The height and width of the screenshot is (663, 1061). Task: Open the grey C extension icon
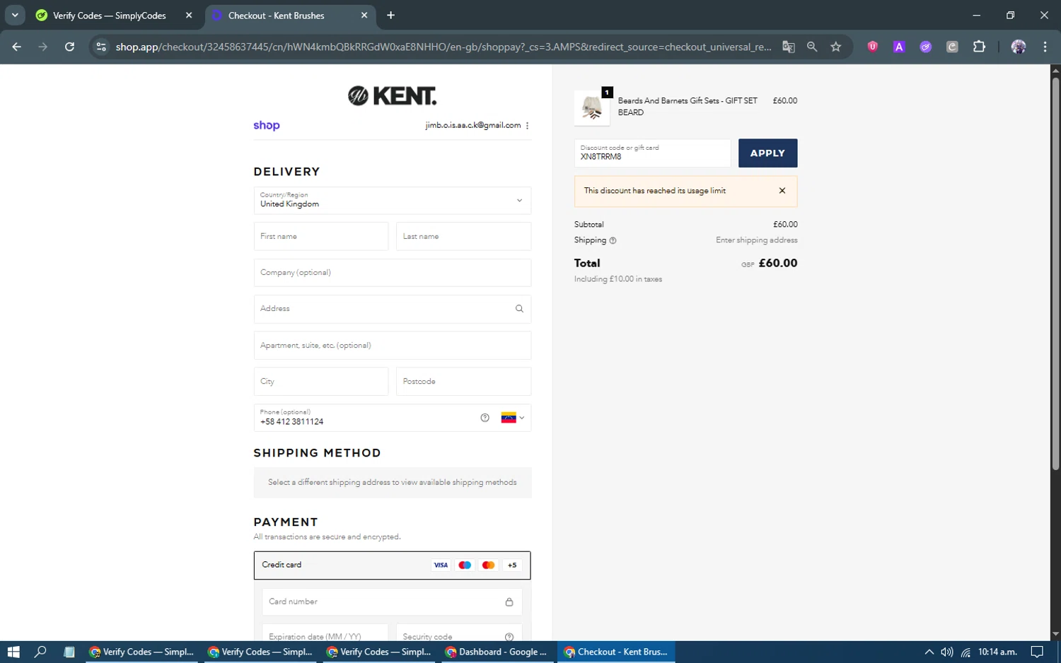(952, 47)
